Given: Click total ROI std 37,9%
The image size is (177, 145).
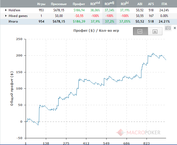Looking at the screenshot, I should click(x=96, y=22).
